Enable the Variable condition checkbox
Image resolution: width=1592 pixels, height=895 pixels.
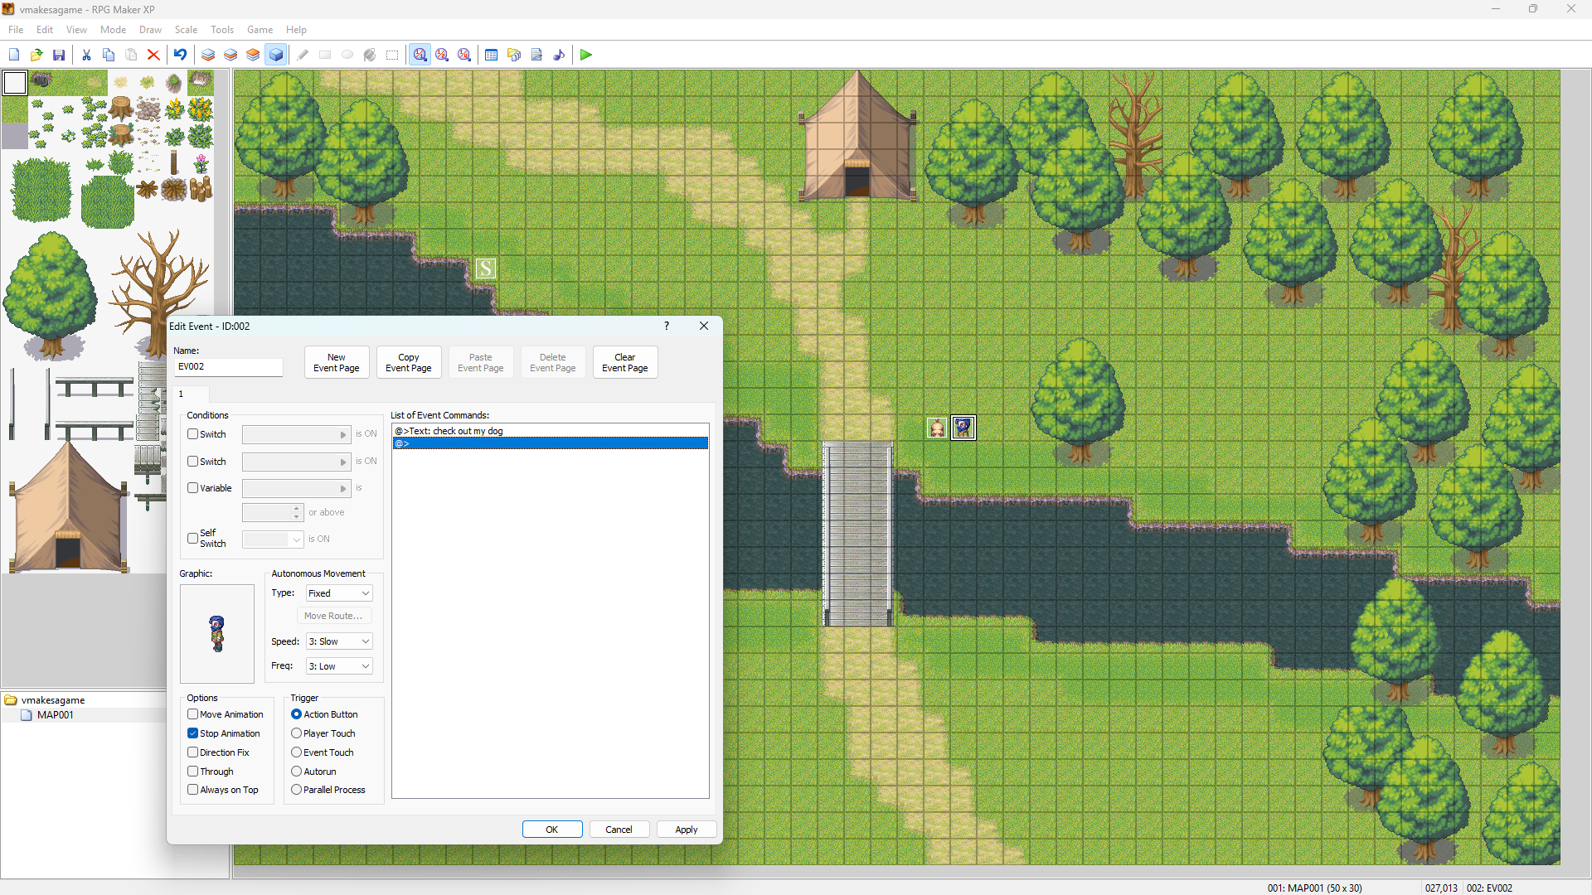tap(192, 488)
